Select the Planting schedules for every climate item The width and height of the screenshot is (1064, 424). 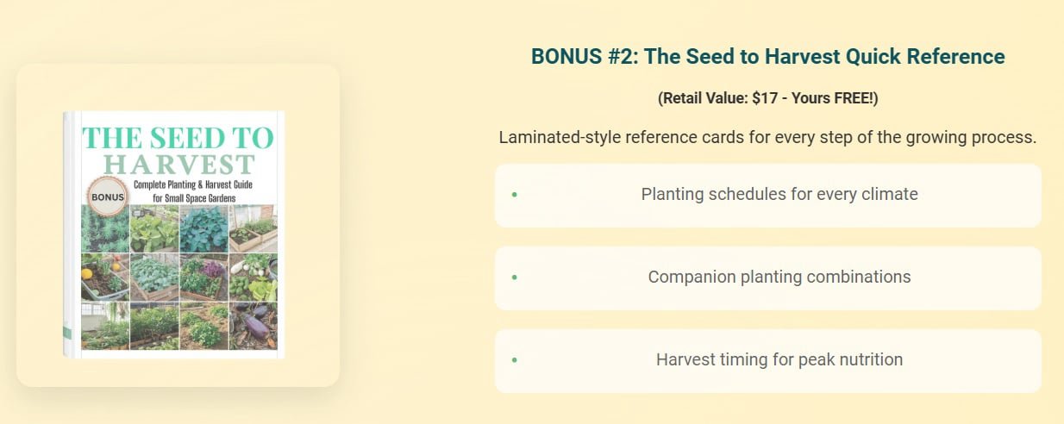[x=779, y=195]
